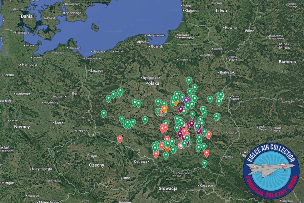Click the westernmost green pin near Drezno

pyautogui.click(x=104, y=113)
